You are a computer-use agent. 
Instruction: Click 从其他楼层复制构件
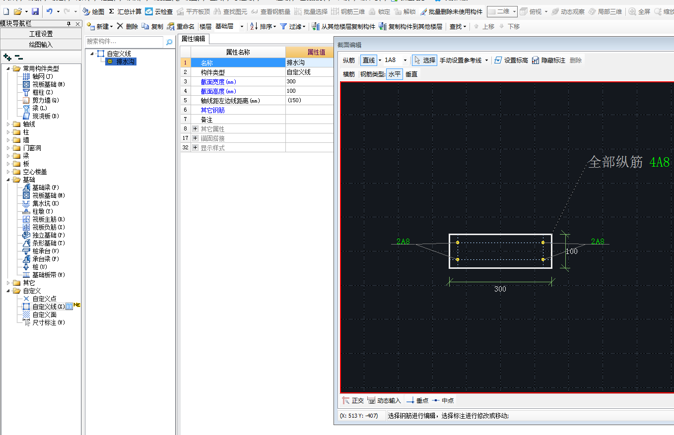coord(343,26)
